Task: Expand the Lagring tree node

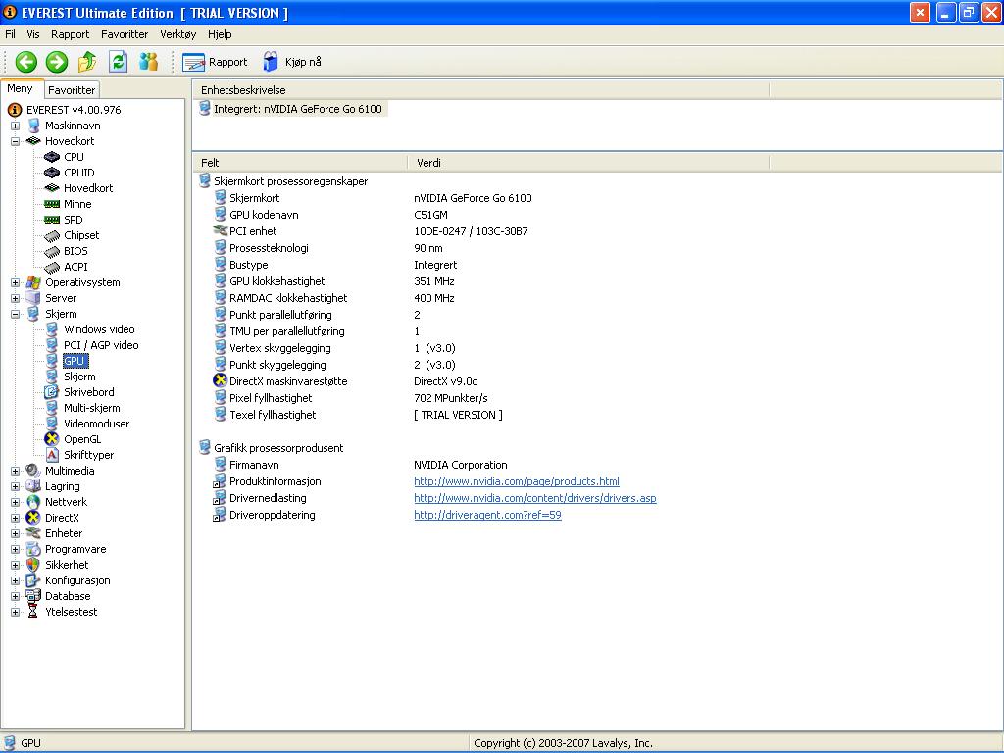Action: point(15,486)
